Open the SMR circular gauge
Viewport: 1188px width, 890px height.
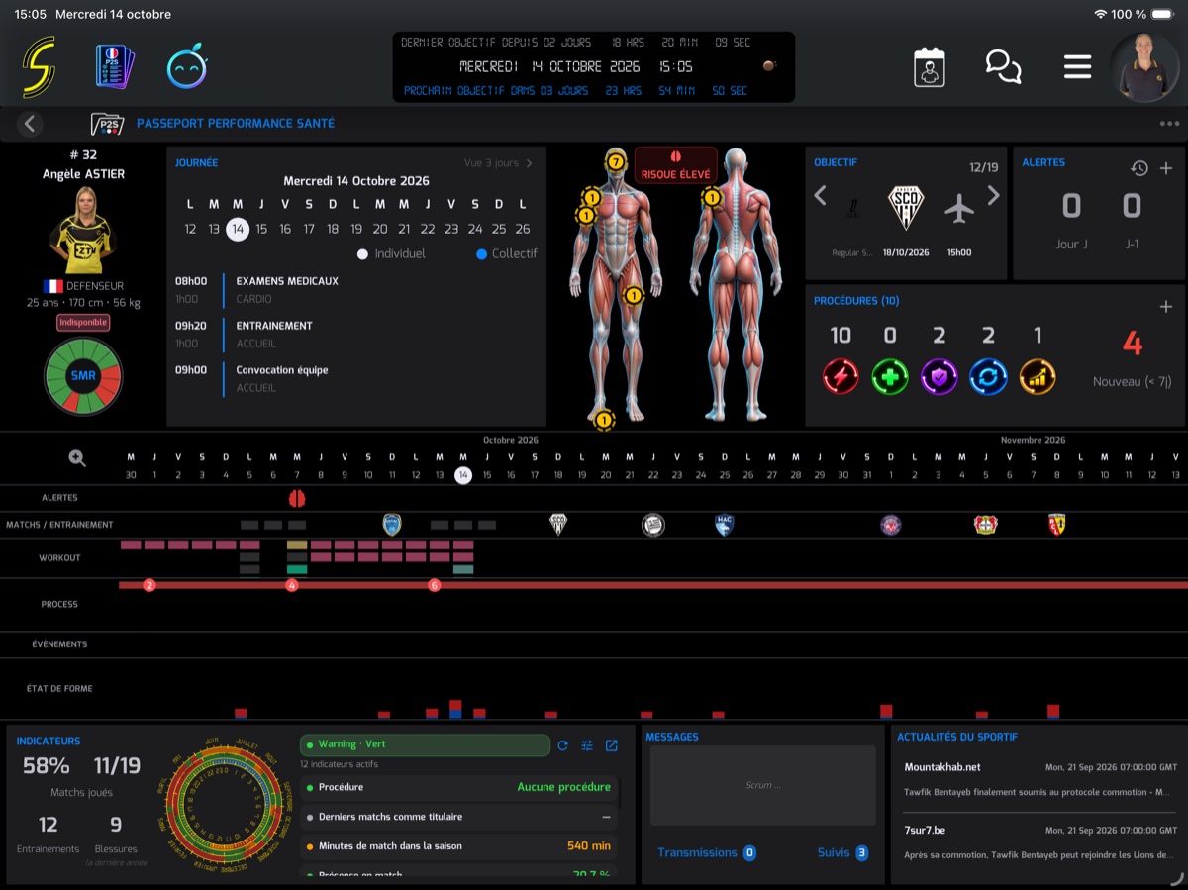pos(83,376)
